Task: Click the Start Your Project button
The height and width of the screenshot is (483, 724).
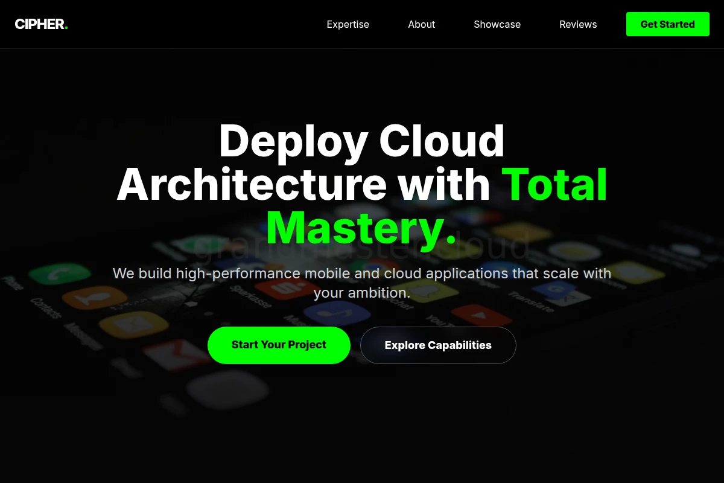Action: (x=279, y=345)
